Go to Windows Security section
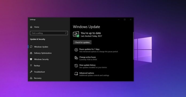Viewport: 186px width, 97px height. 41,59
